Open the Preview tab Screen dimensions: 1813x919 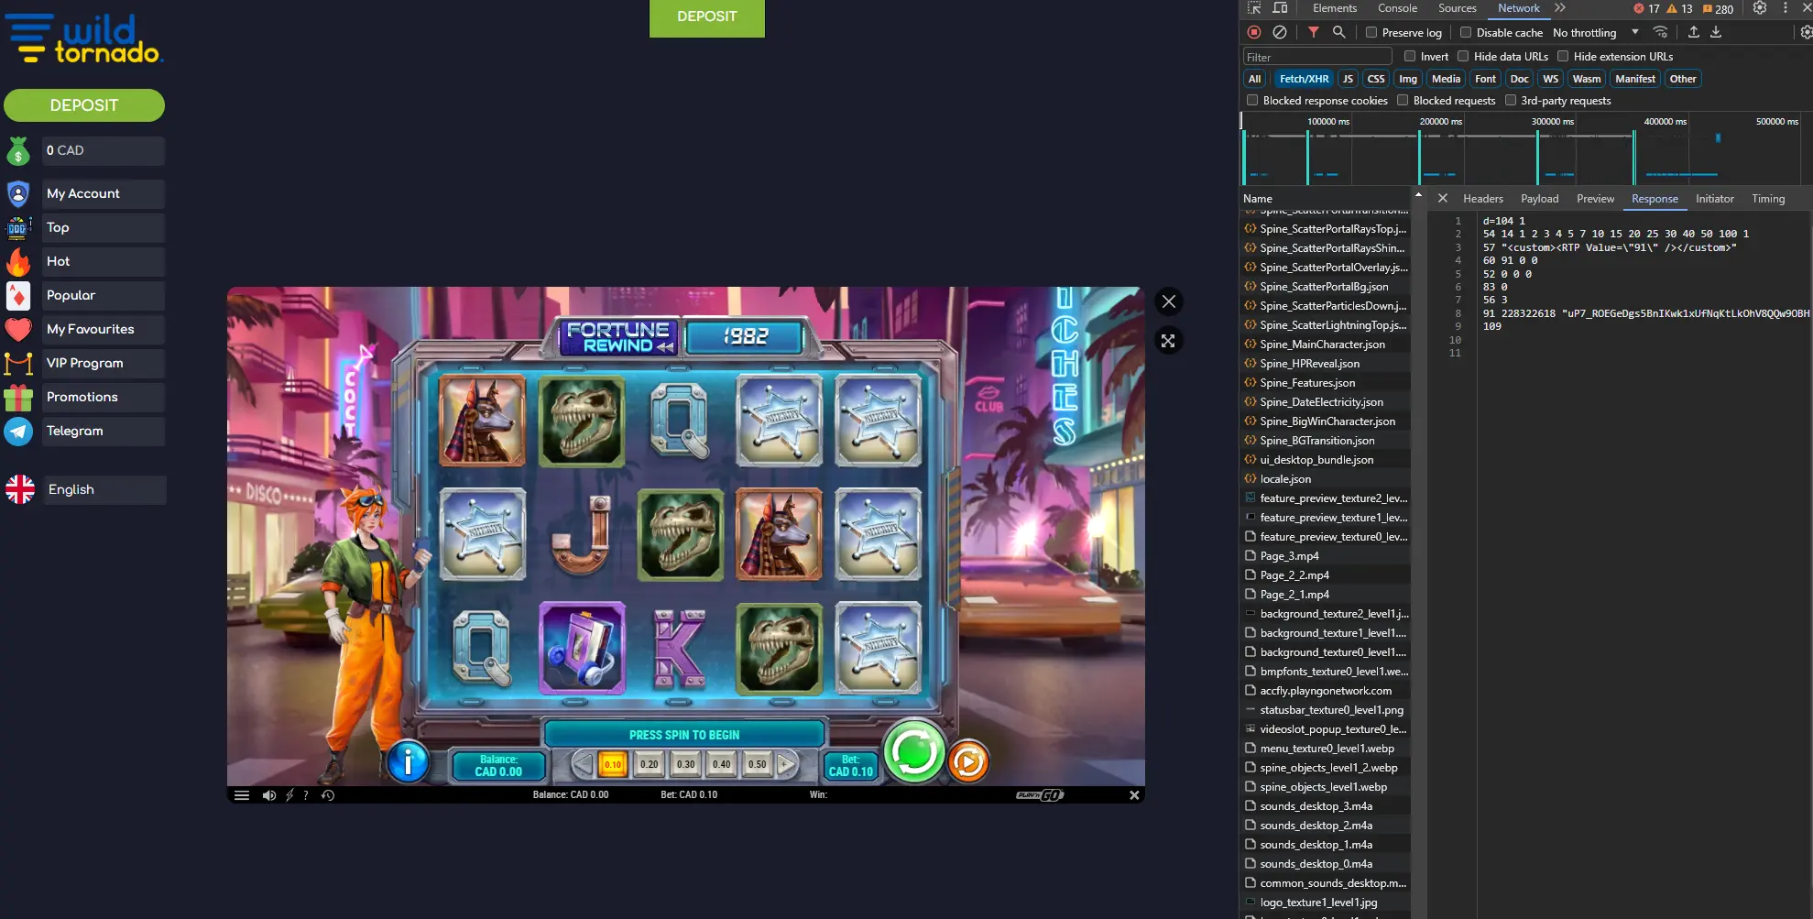1595,198
